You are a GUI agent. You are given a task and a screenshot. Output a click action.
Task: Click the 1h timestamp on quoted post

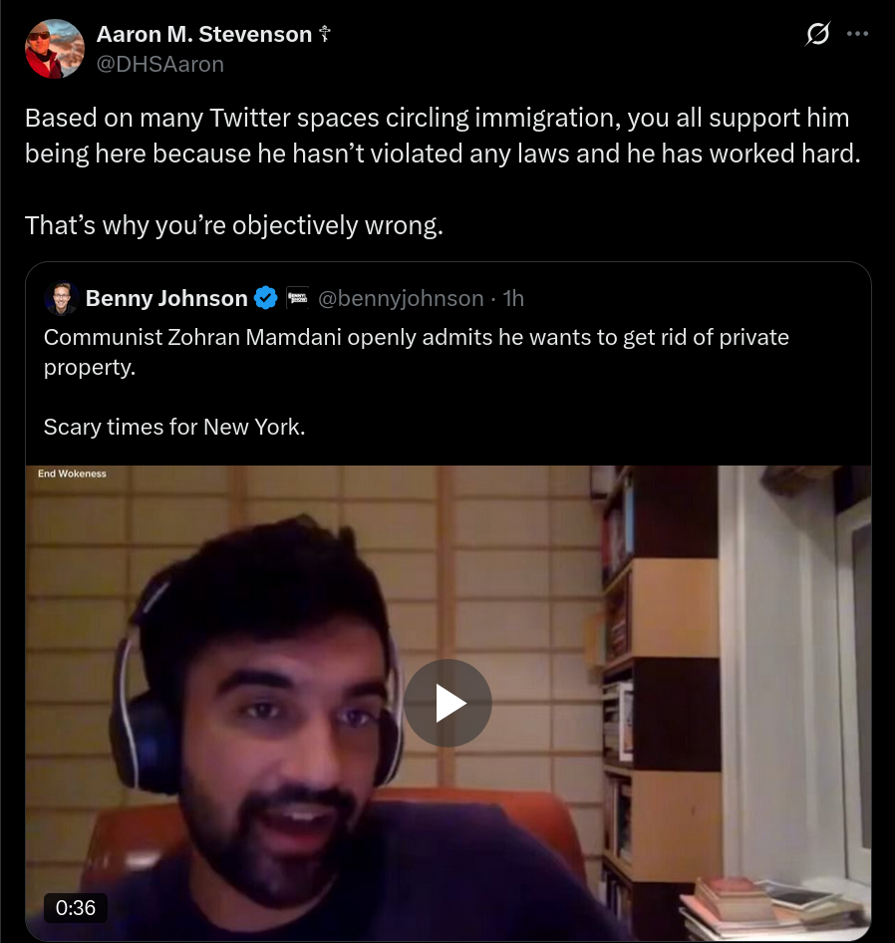pos(513,298)
